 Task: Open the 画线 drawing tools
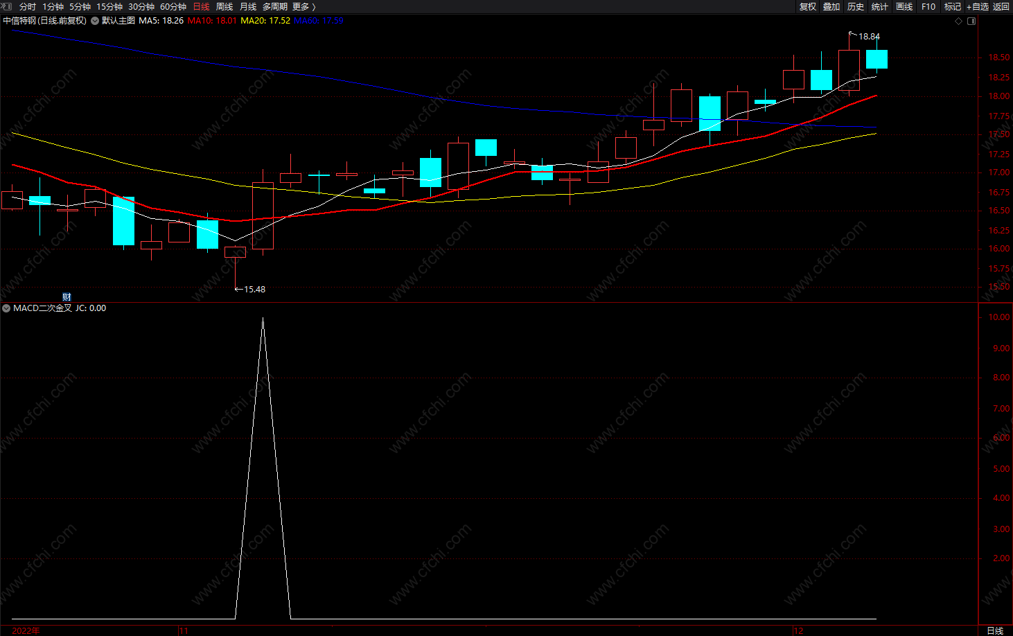(x=904, y=6)
